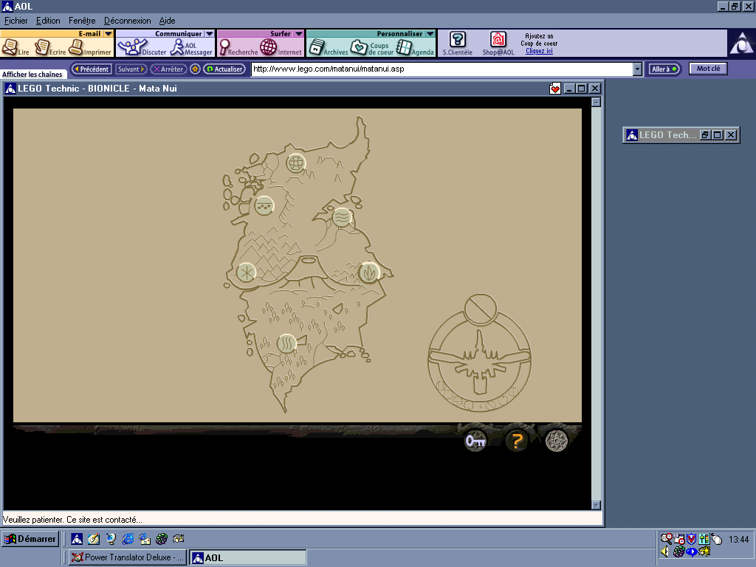This screenshot has height=567, width=756.
Task: Click the AOL taskbar button
Action: point(248,557)
